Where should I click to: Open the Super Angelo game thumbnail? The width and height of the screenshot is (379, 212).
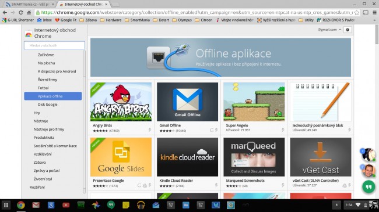(x=254, y=102)
